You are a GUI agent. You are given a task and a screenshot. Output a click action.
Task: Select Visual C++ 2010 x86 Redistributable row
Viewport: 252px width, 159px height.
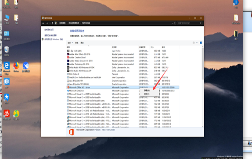[123, 114]
